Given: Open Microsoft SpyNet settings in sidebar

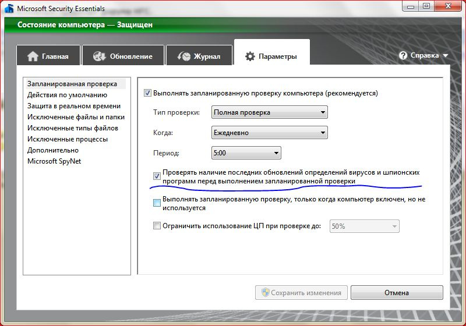Looking at the screenshot, I should 54,161.
